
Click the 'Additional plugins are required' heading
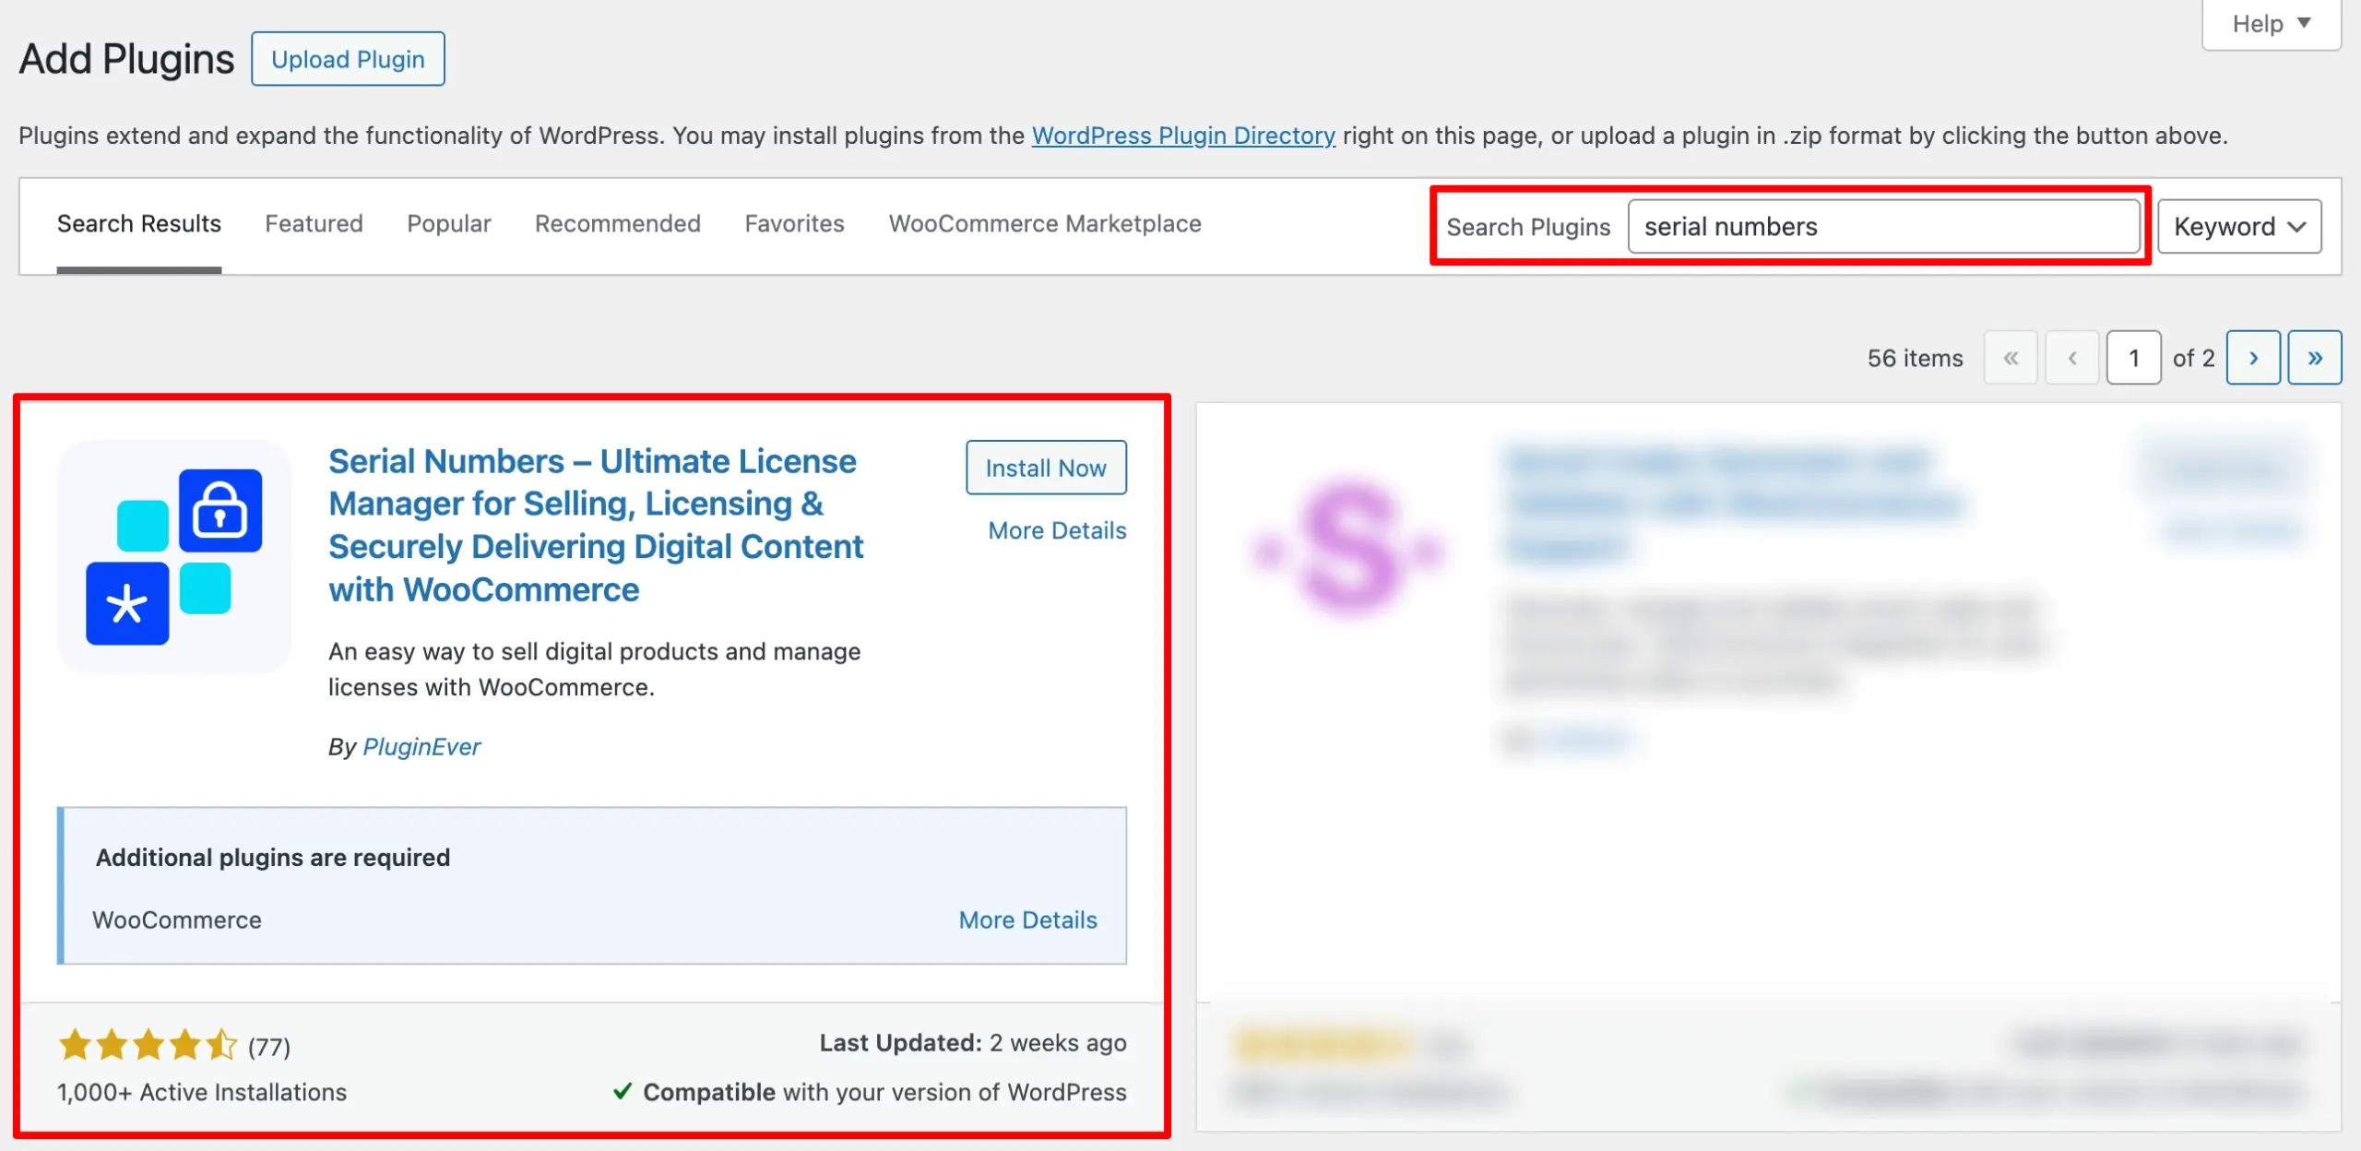273,858
